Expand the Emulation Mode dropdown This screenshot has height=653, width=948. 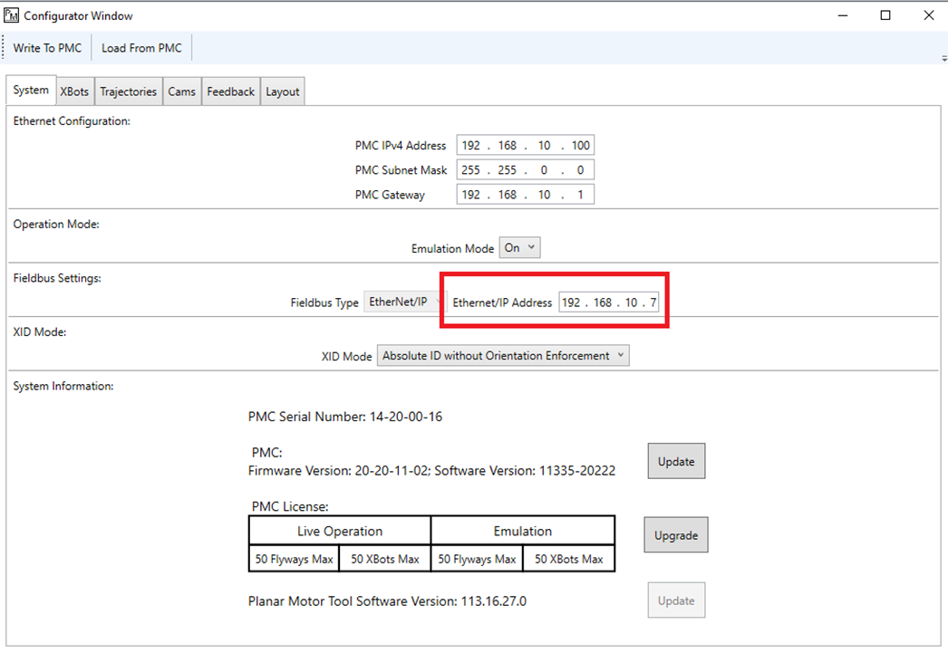520,248
